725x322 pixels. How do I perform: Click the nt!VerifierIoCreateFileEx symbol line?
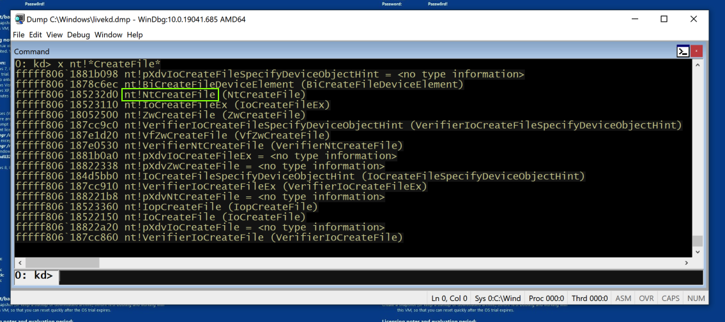pos(221,187)
